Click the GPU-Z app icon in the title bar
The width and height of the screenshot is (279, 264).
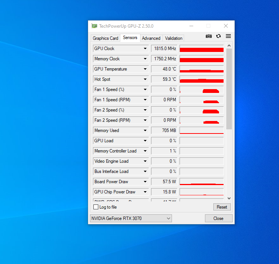tap(94, 26)
